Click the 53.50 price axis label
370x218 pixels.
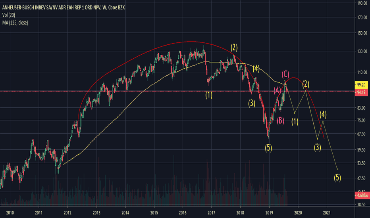click(x=361, y=163)
